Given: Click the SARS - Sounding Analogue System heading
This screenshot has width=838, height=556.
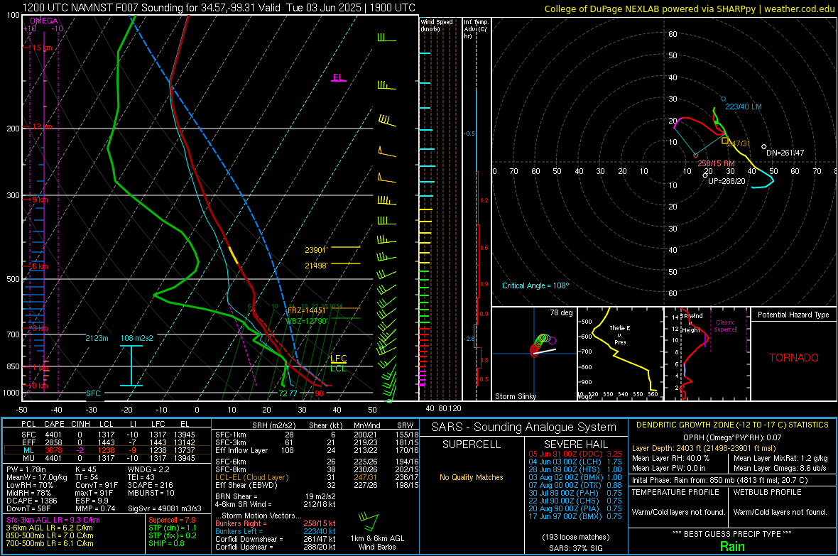Looking at the screenshot, I should point(523,427).
